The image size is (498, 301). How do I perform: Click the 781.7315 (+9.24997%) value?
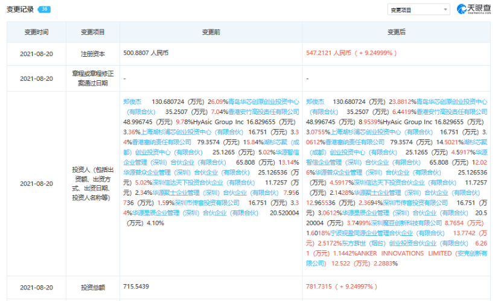[x=342, y=287]
